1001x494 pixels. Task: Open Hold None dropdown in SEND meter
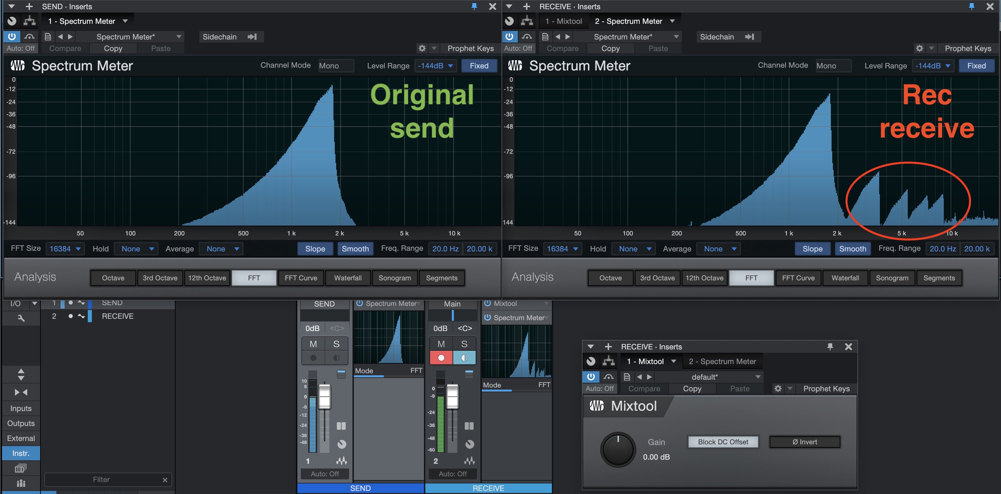click(x=136, y=249)
